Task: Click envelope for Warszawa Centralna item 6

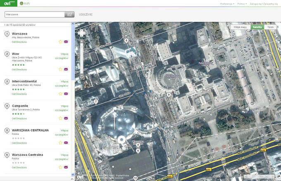Action: (x=66, y=167)
